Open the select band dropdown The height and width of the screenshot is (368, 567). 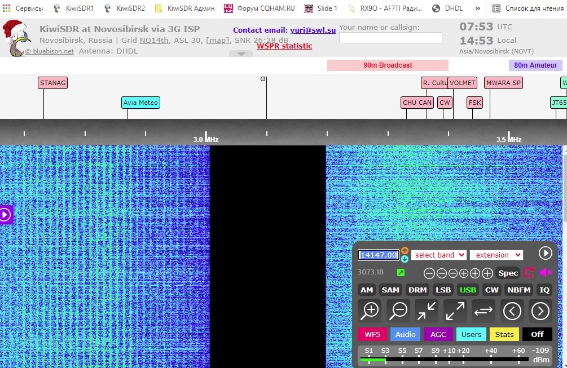[x=438, y=255]
